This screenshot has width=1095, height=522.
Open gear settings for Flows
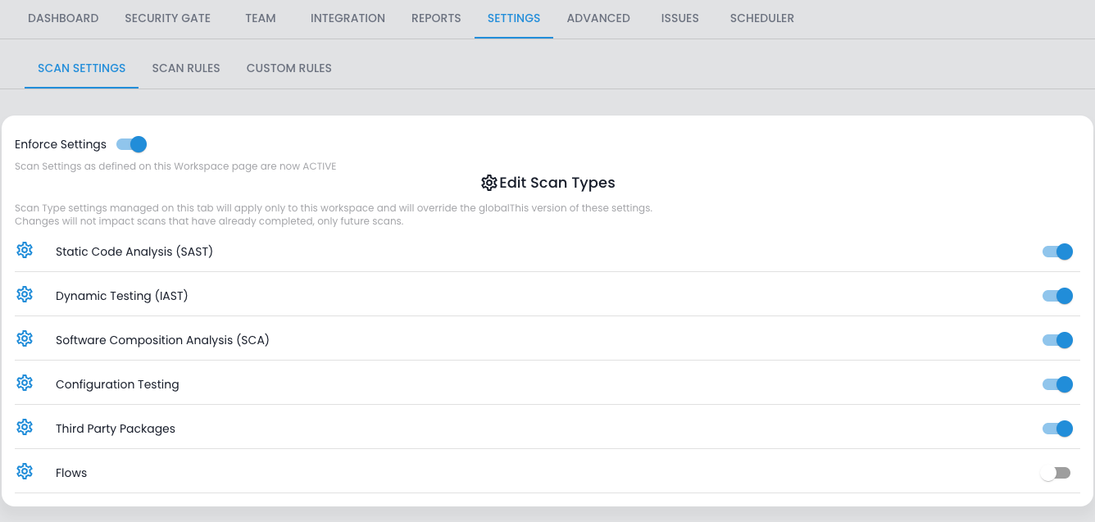coord(25,471)
